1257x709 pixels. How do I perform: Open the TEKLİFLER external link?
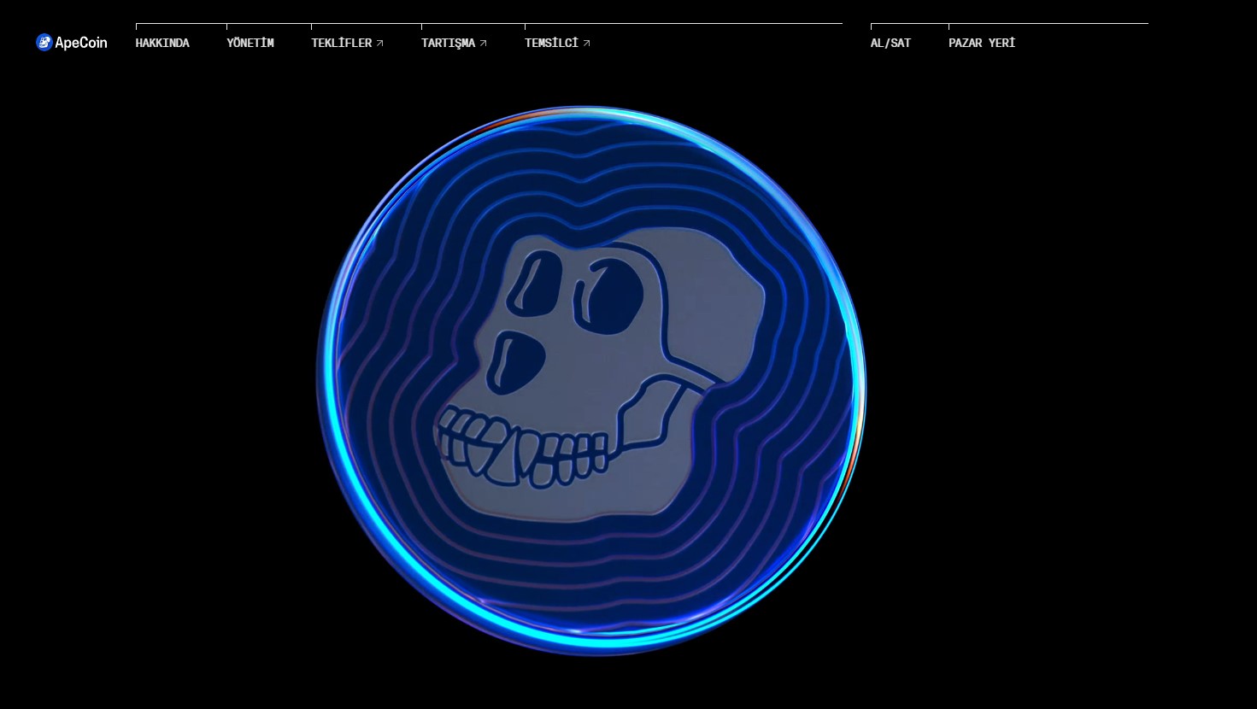347,43
